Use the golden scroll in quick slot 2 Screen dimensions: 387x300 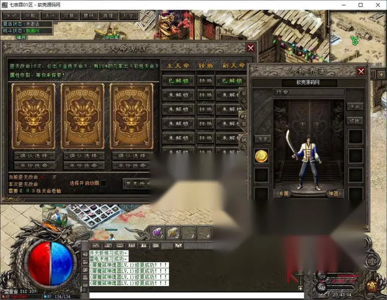173,233
